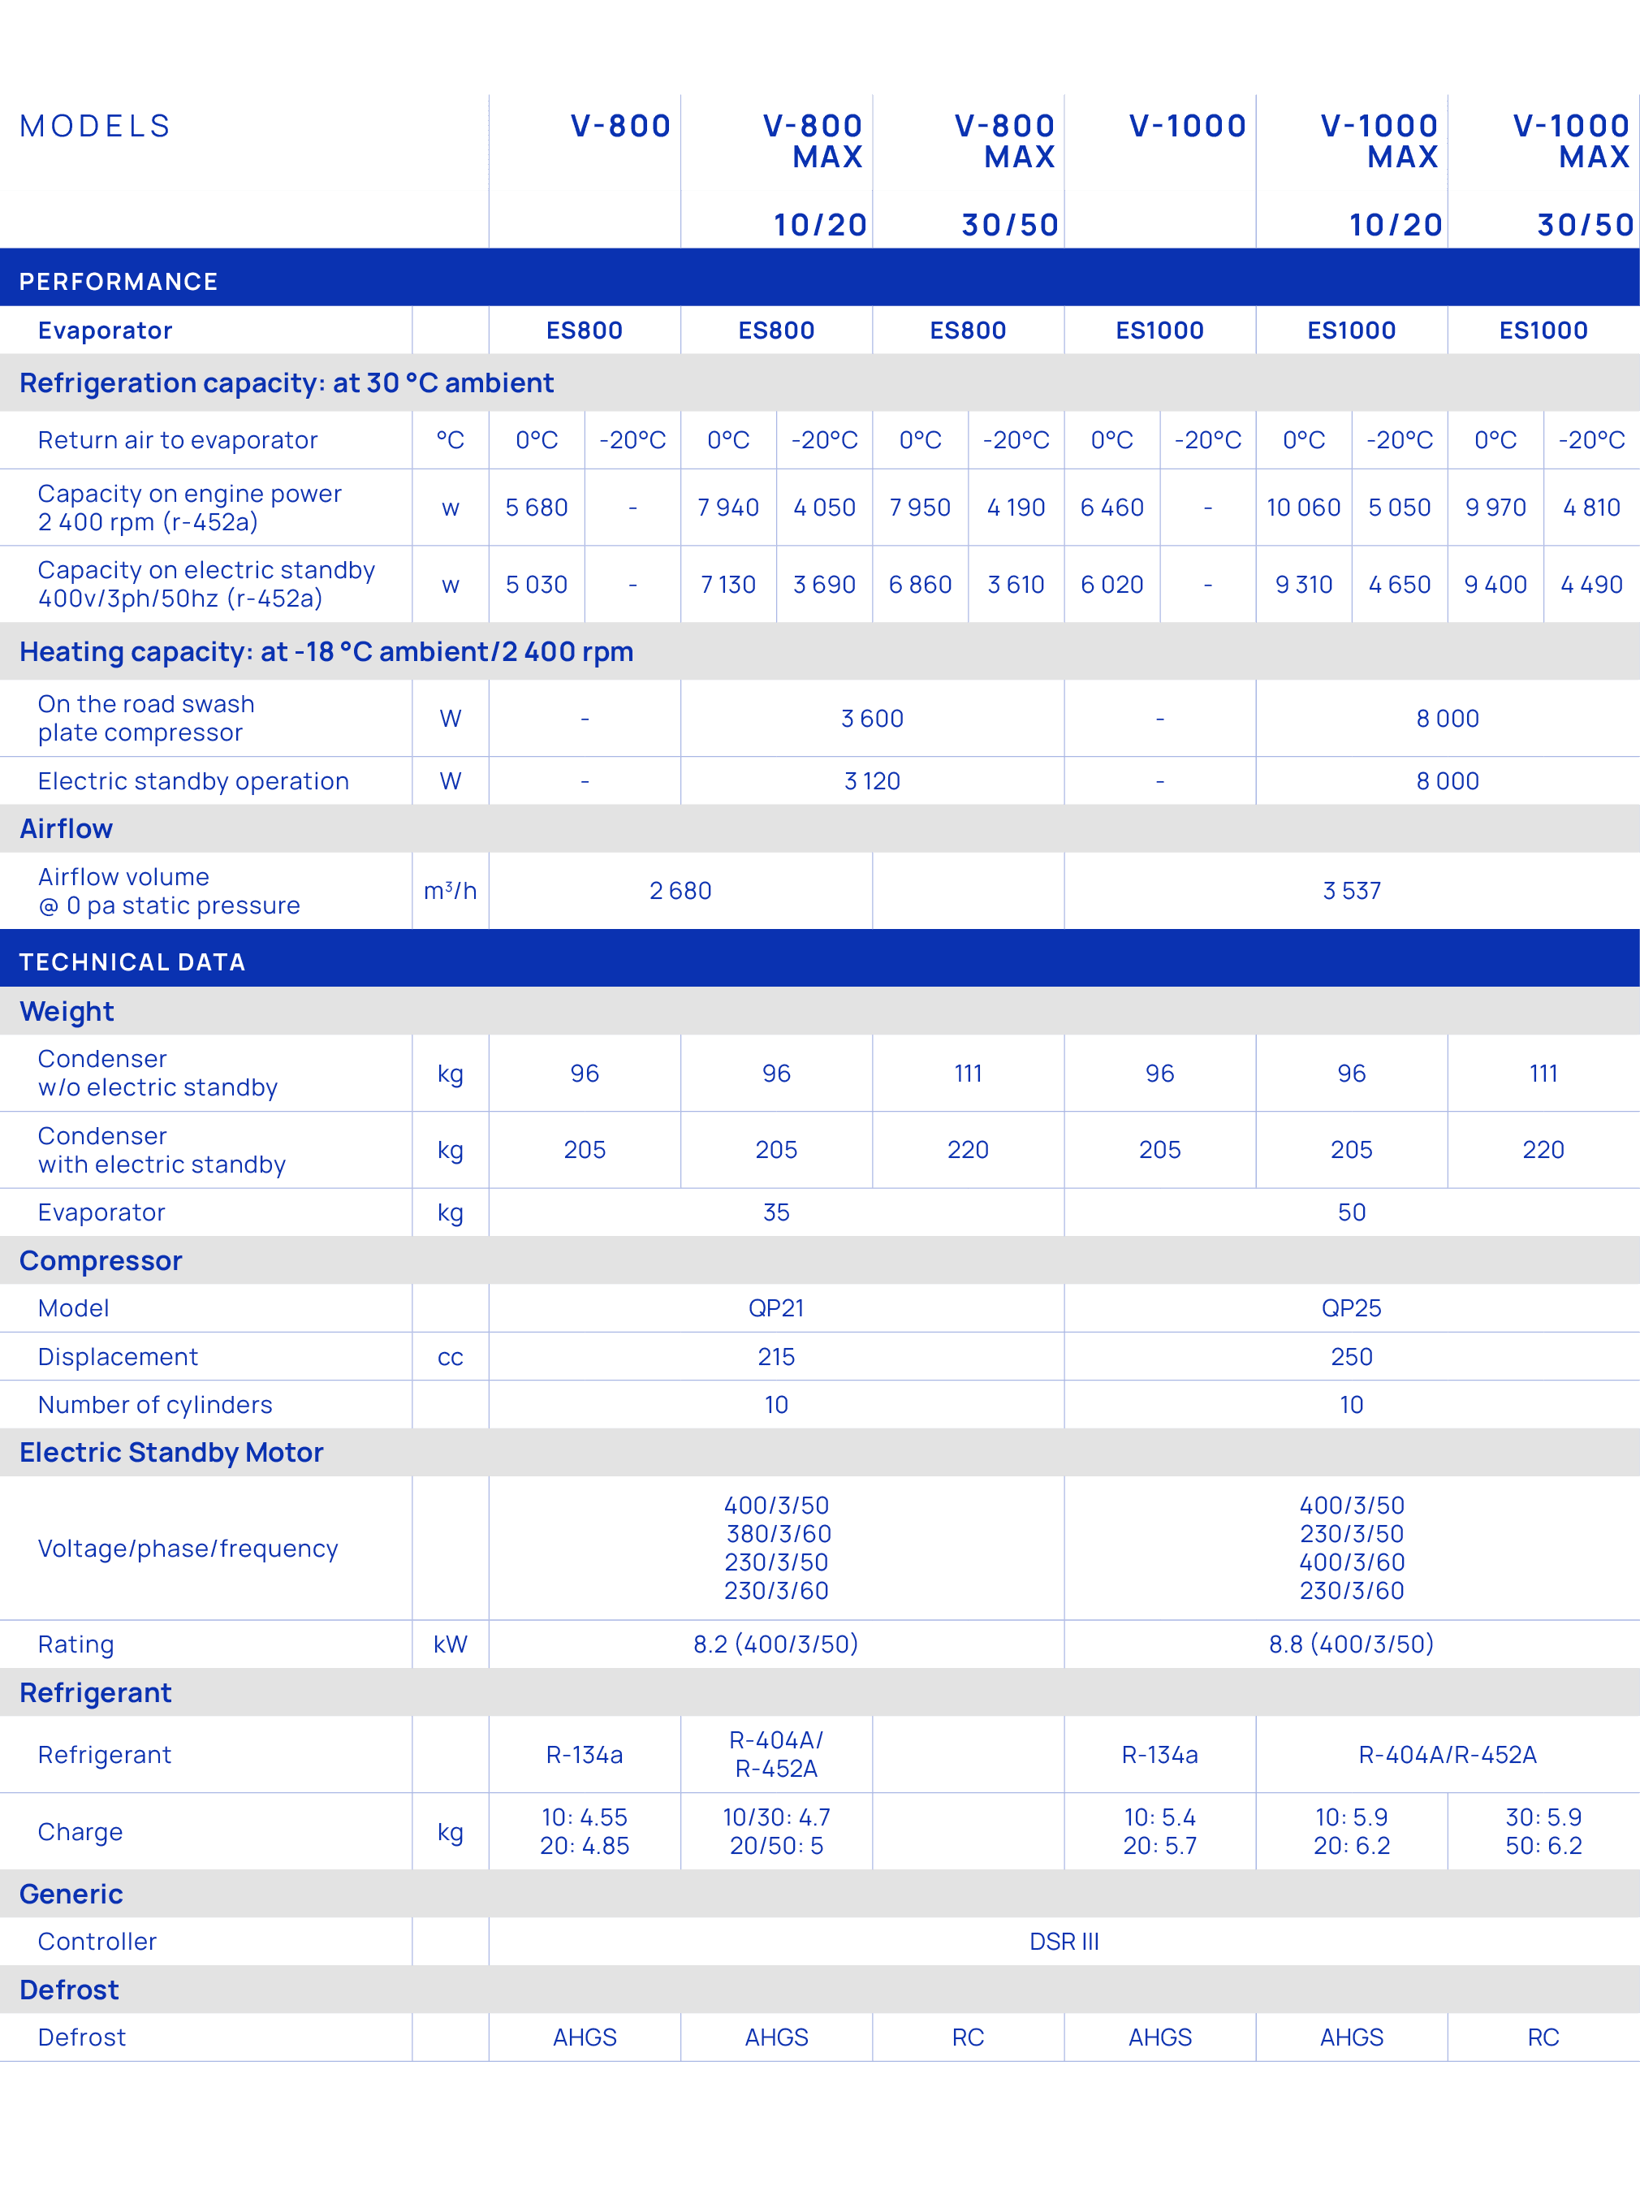The image size is (1640, 2208).
Task: Click electric standby capacity value 9 310
Action: point(1303,585)
